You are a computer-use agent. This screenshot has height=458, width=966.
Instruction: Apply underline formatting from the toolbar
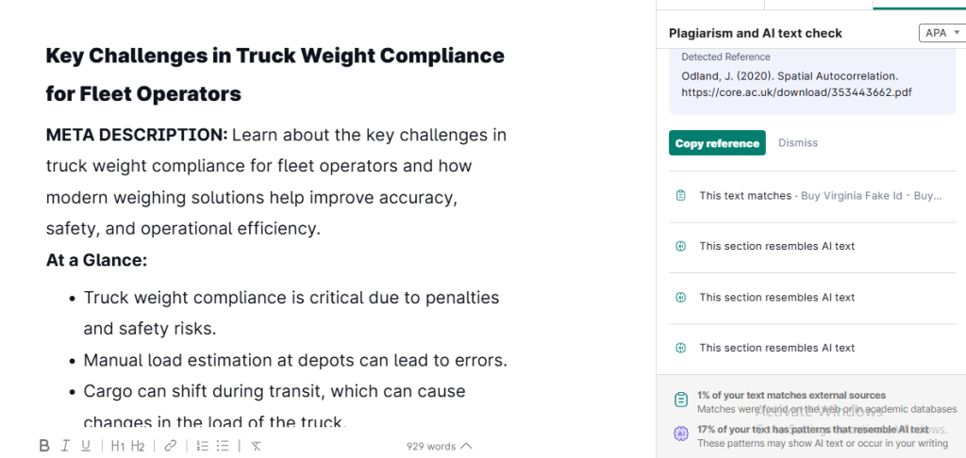86,446
